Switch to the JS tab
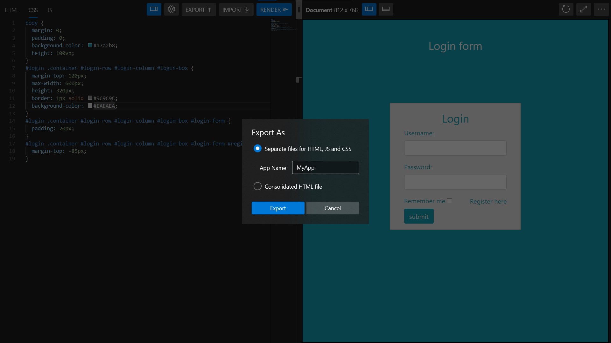The image size is (611, 343). (x=50, y=10)
